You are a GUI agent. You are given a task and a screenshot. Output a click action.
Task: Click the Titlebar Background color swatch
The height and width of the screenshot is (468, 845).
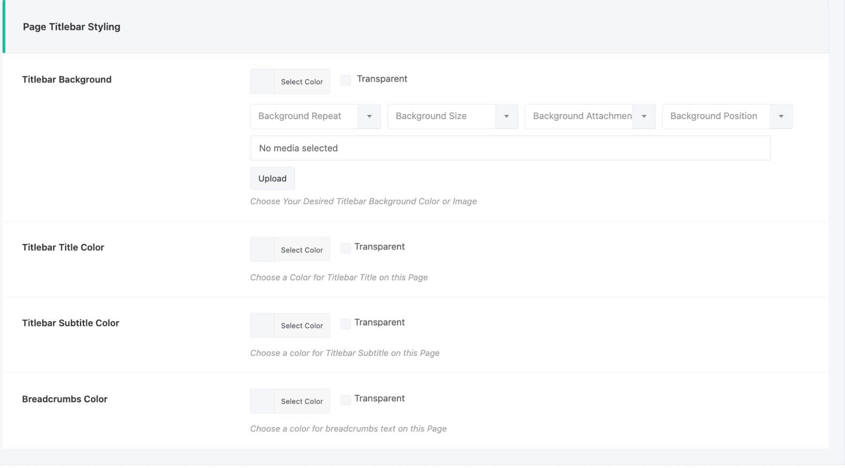click(262, 82)
